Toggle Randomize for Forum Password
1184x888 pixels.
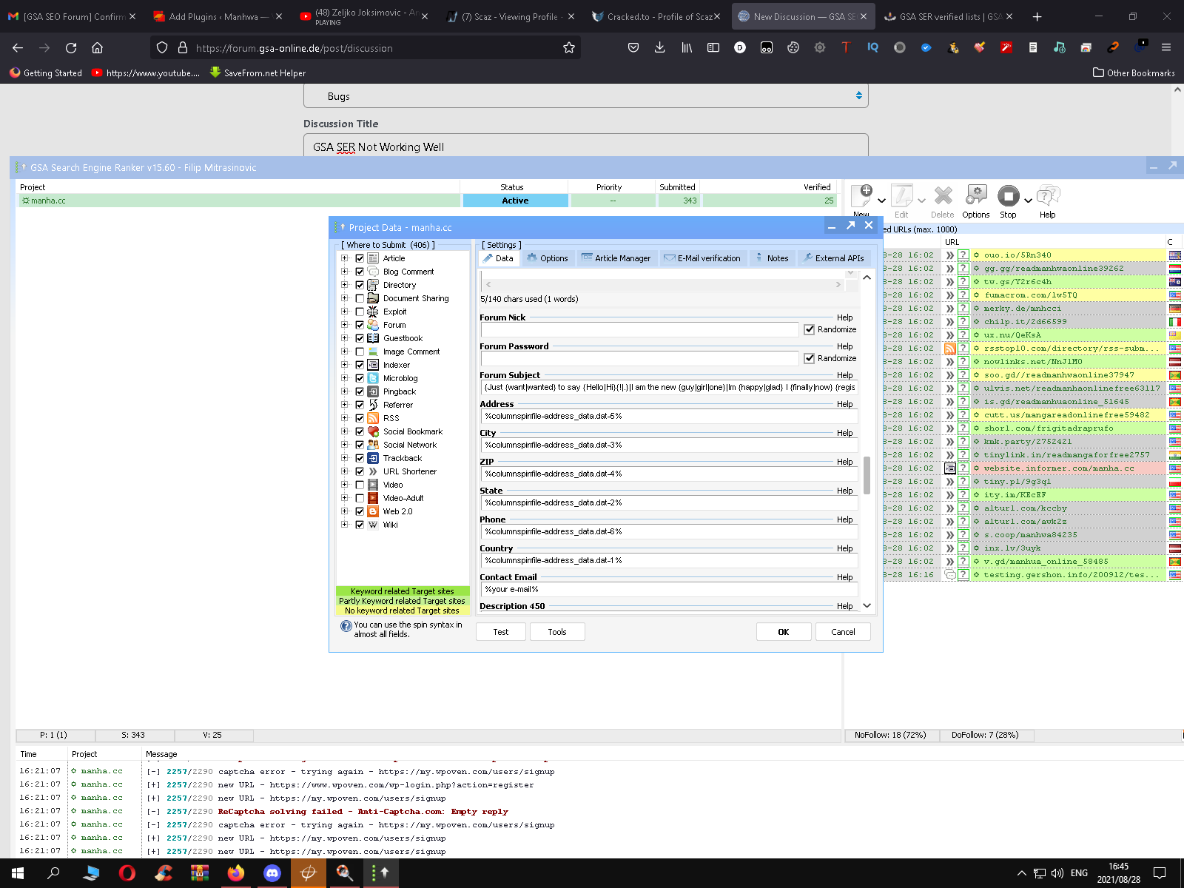point(810,358)
